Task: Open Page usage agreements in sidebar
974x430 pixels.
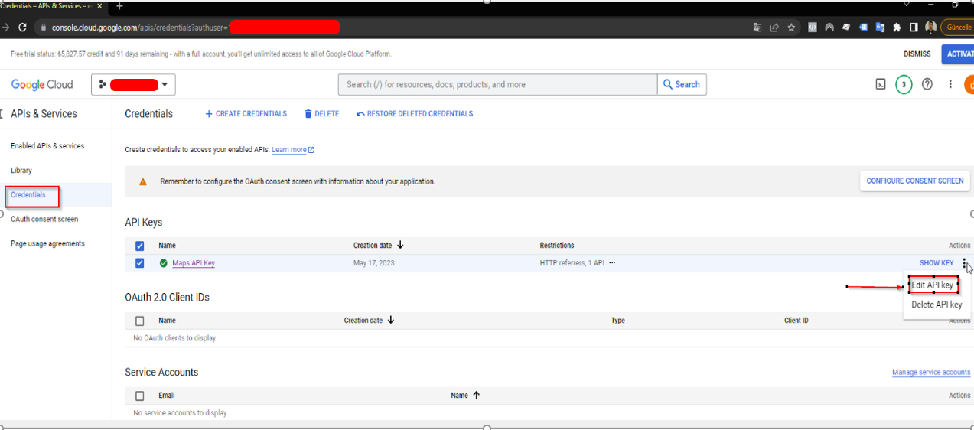Action: point(47,243)
